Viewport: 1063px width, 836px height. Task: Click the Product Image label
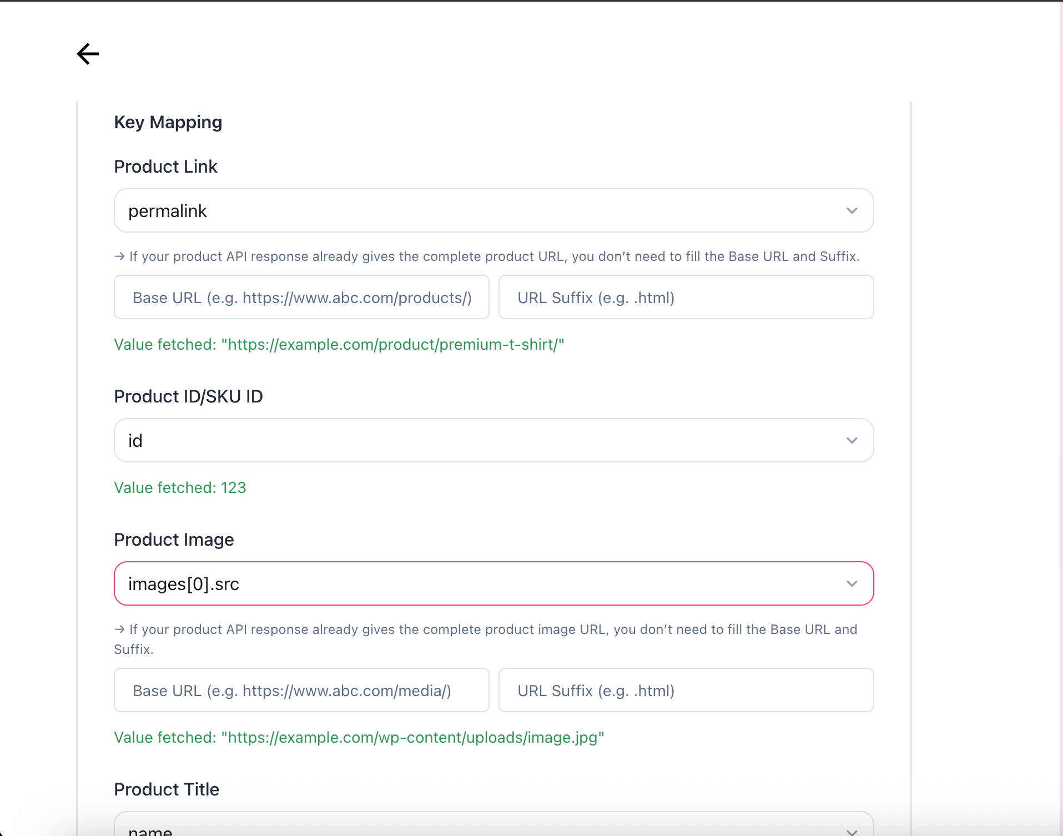174,540
